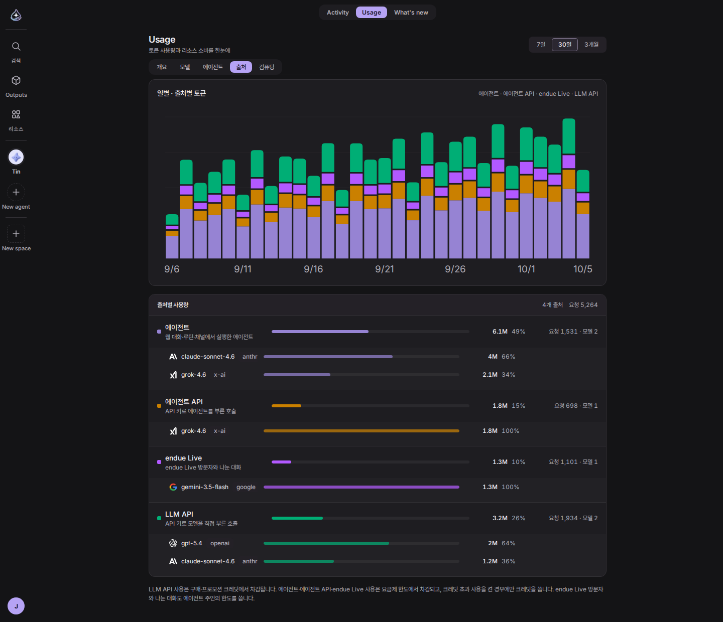Click '요청 1,531 · 모델 2' in 에이전트 row

click(x=573, y=332)
